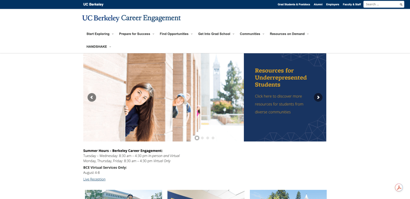Go to the Alumni page
The image size is (410, 199).
pos(318,4)
